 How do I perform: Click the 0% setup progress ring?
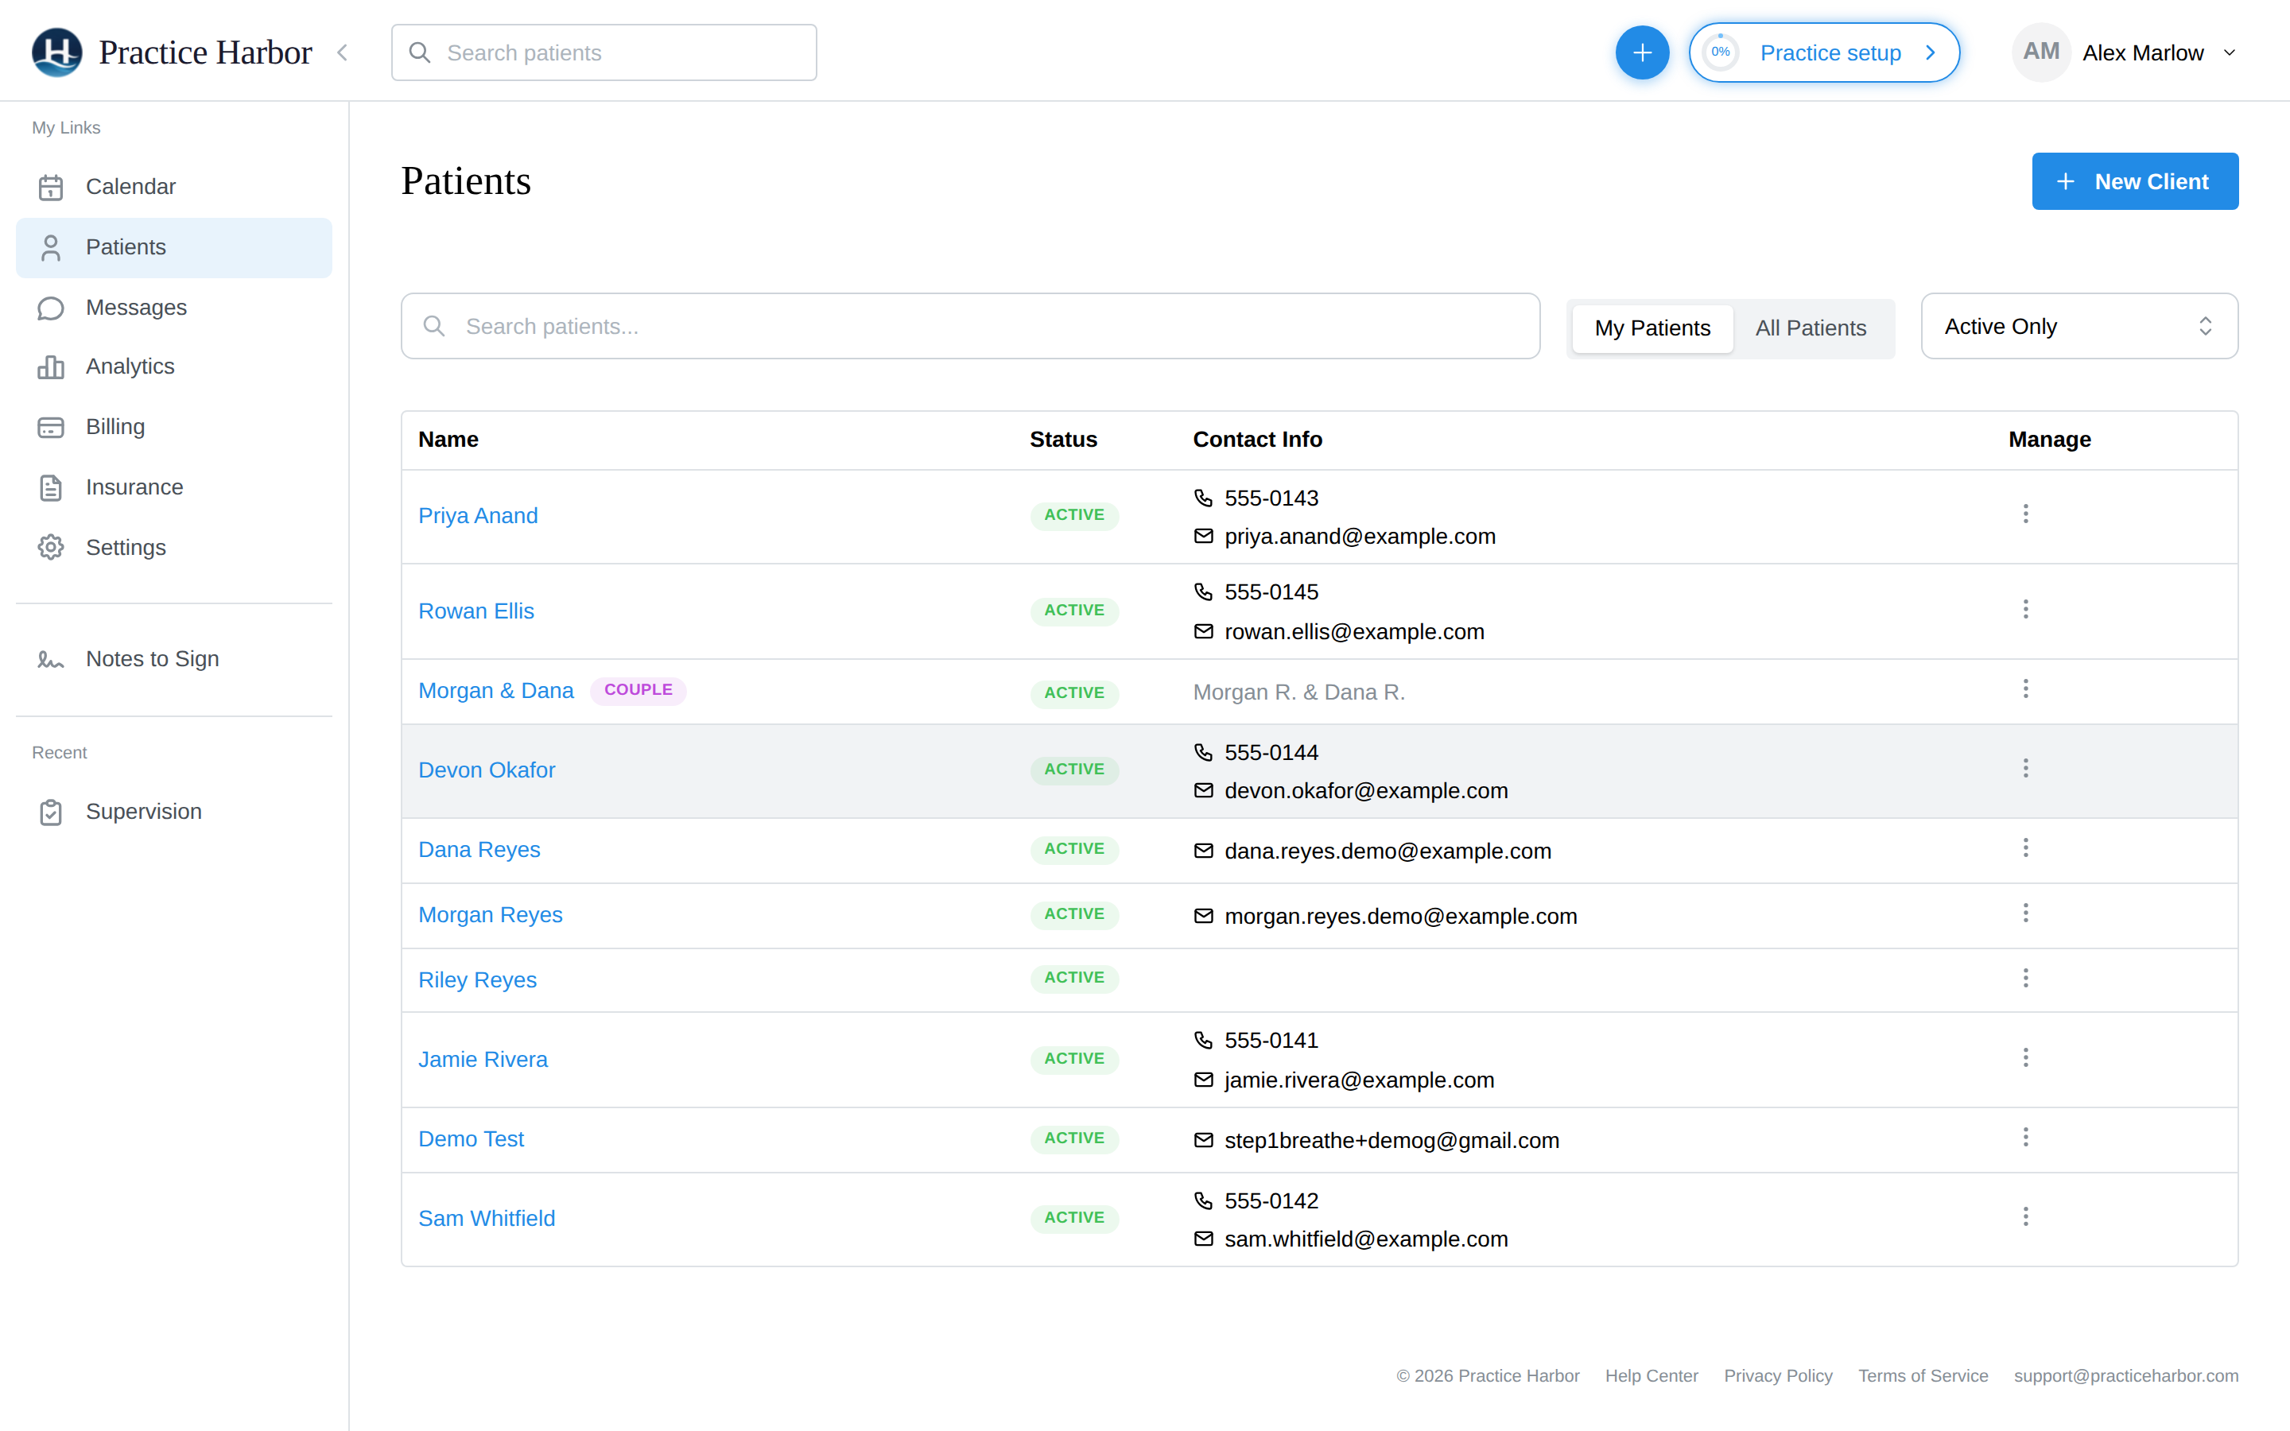coord(1721,52)
